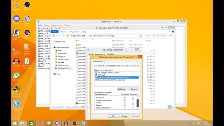Viewport: 224px width, 126px height.
Task: Switch to Audacity on the taskbar
Action: click(x=66, y=123)
